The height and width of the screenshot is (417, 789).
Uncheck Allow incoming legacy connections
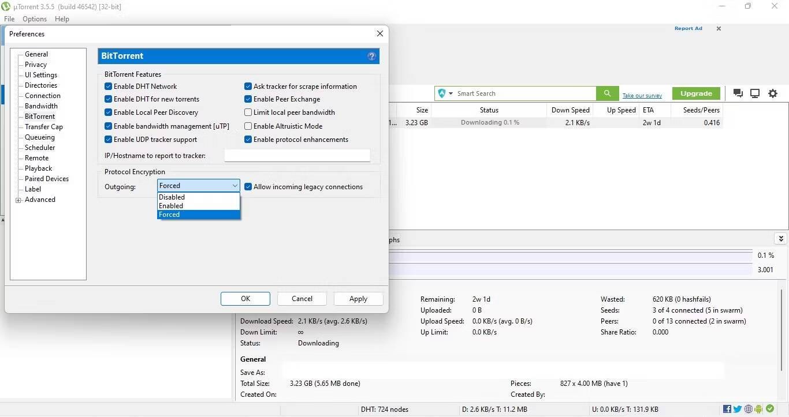248,186
